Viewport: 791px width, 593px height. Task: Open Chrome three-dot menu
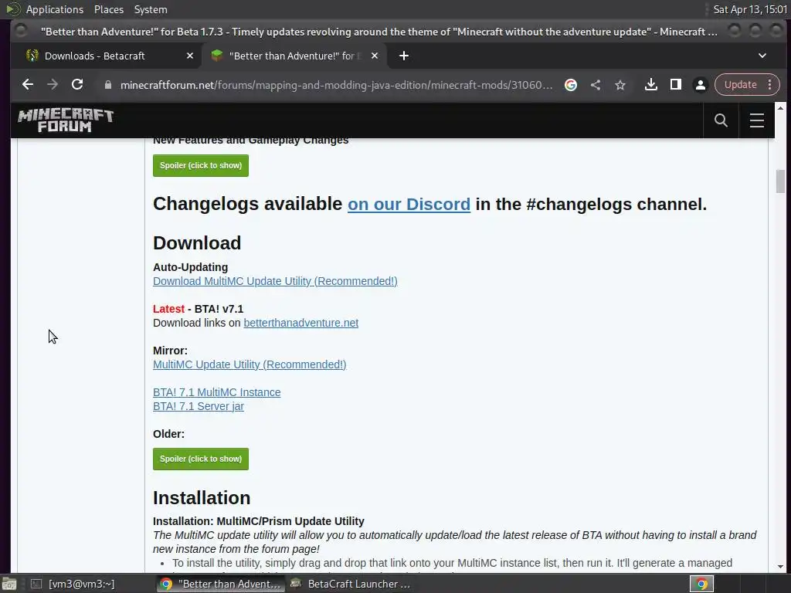click(770, 85)
